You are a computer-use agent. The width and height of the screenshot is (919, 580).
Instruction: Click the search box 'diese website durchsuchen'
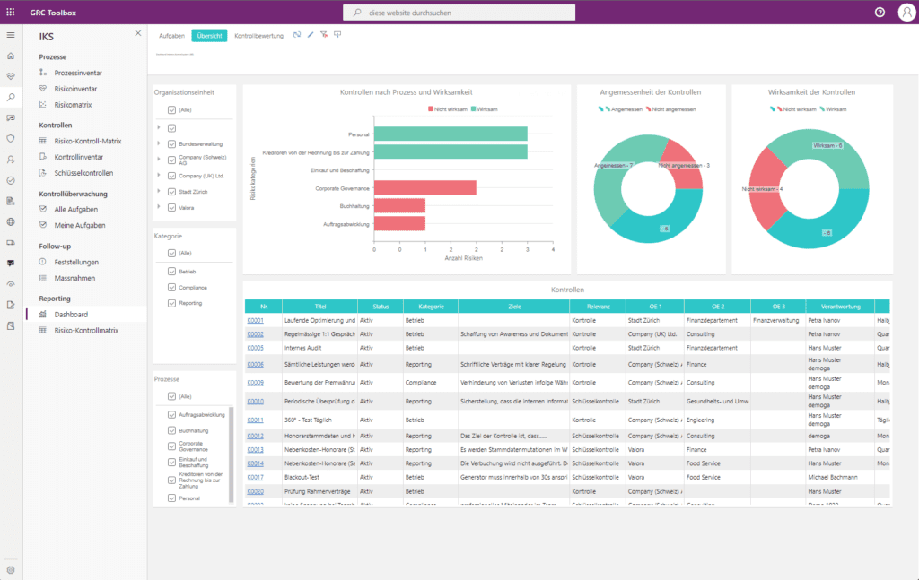click(x=459, y=13)
